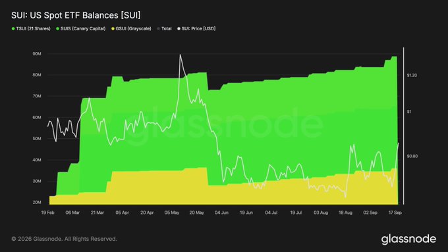Screen dimensions: 448x252
Task: Click the 20 May date label
Action: (x=196, y=213)
